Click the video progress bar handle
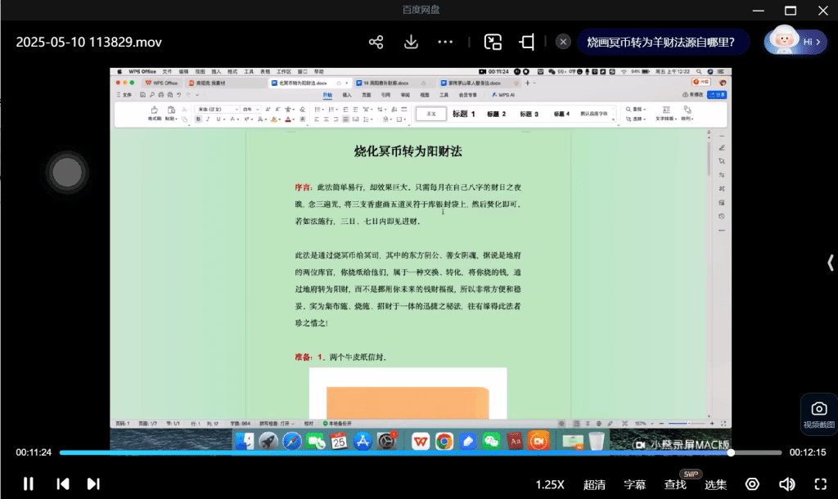The height and width of the screenshot is (499, 838). [x=731, y=452]
